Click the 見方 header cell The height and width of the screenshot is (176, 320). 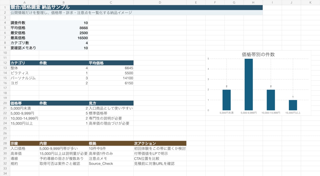pos(111,103)
